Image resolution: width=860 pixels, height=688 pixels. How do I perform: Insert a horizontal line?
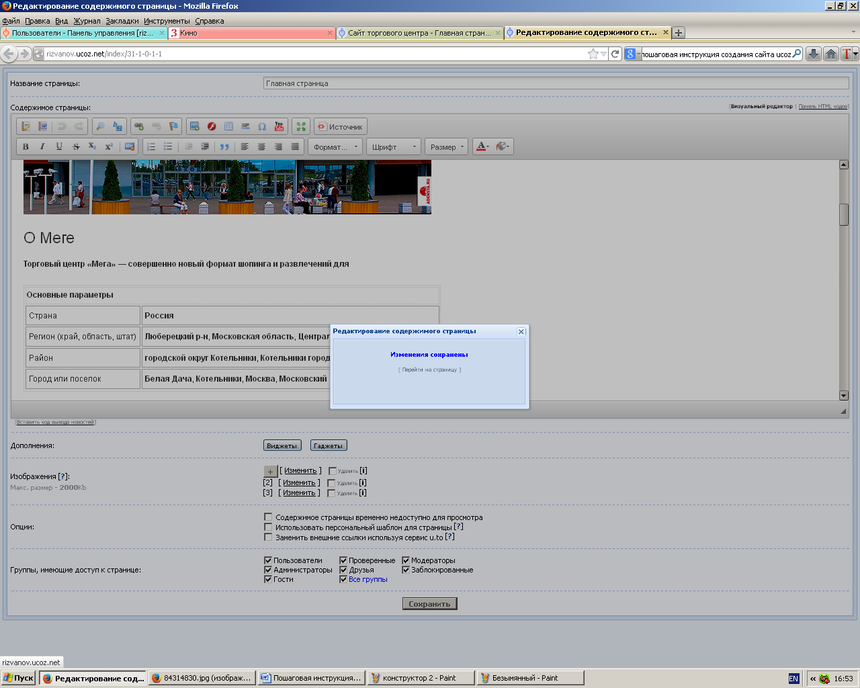245,126
